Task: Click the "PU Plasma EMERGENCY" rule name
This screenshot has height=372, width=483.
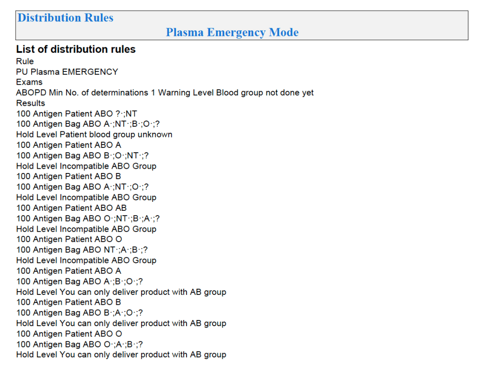Action: [67, 72]
